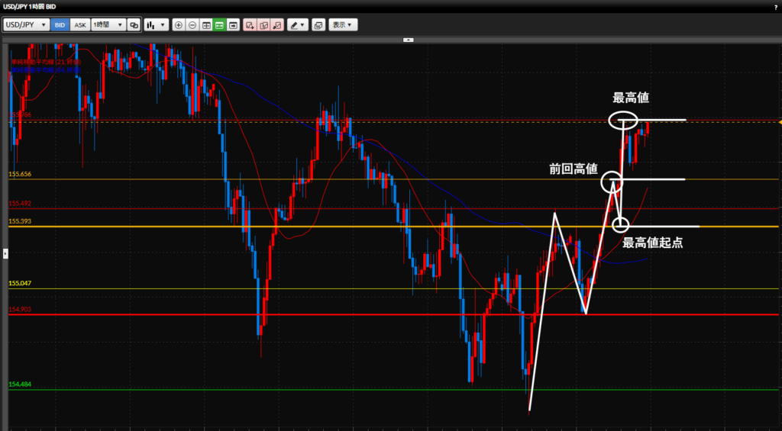Click the link charts icon beside timeframe
782x431 pixels.
[134, 24]
